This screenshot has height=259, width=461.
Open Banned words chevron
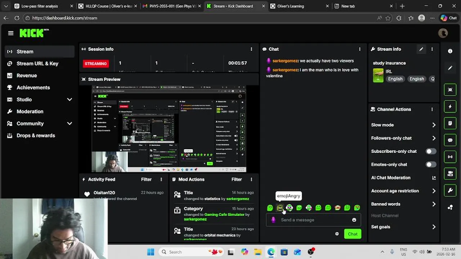pyautogui.click(x=434, y=204)
